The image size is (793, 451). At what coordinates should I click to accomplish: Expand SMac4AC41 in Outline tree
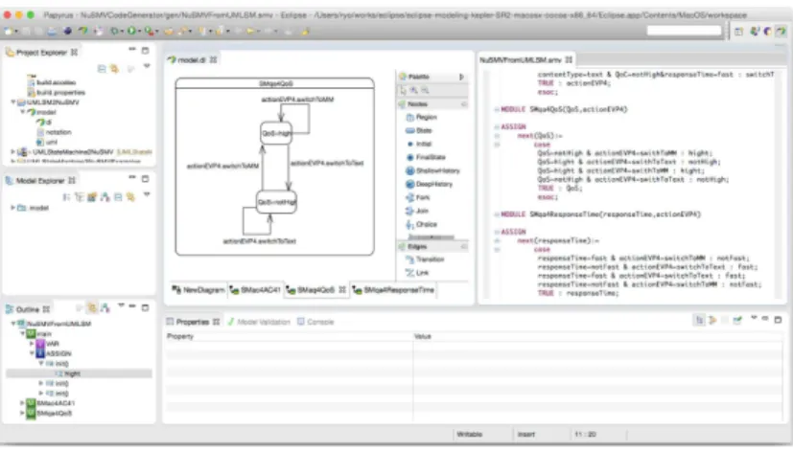(x=22, y=403)
